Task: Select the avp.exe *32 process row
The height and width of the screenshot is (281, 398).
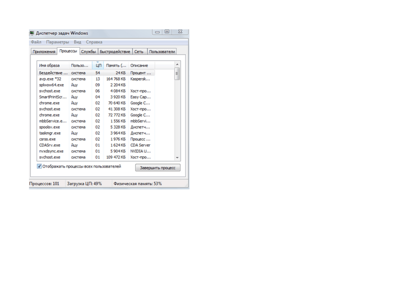Action: 51,79
